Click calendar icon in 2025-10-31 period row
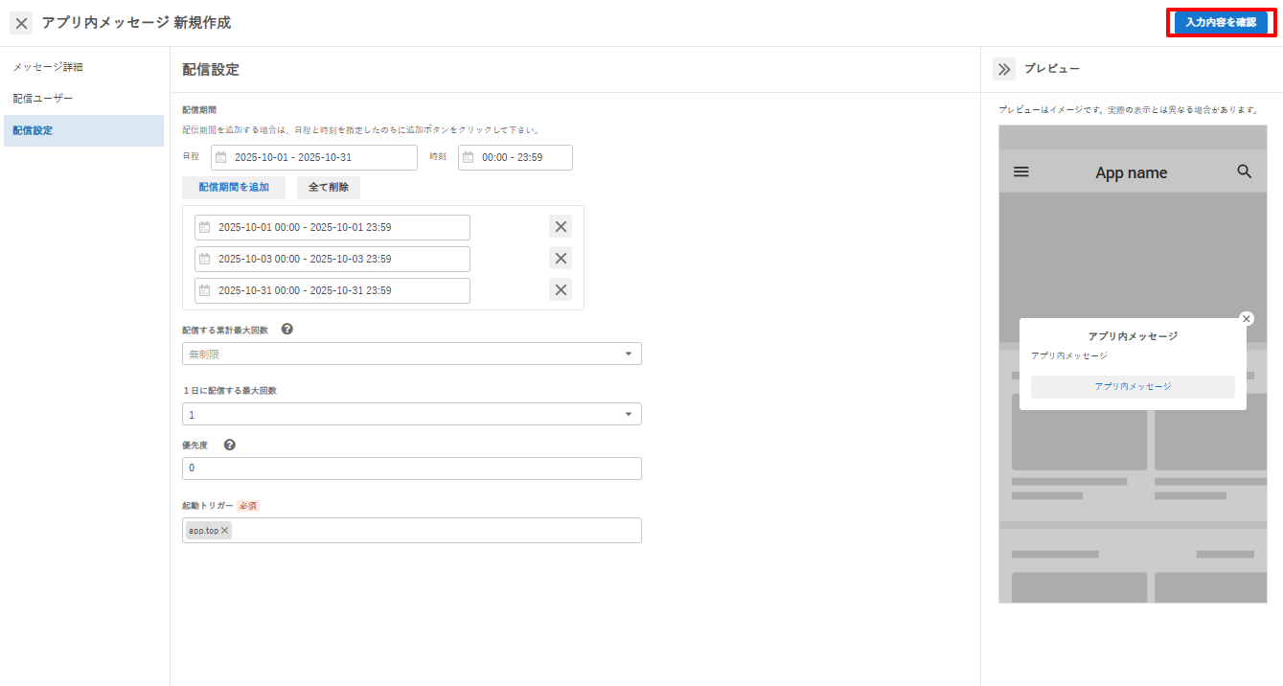The image size is (1283, 686). (x=204, y=290)
